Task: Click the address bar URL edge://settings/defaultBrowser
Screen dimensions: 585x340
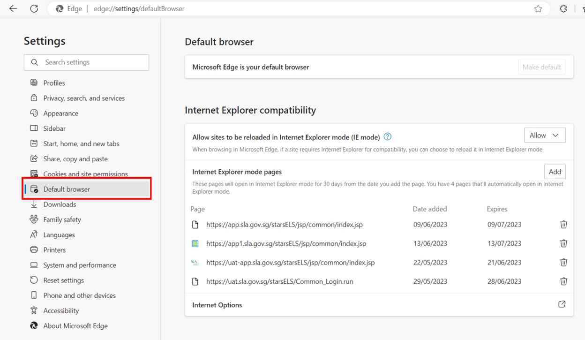Action: 139,8
